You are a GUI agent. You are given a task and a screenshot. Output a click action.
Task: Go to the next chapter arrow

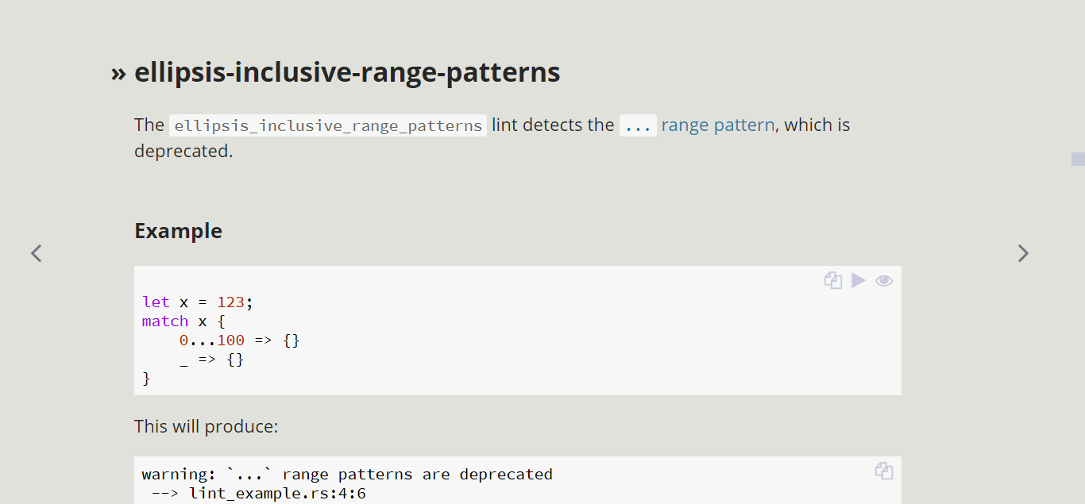(x=1023, y=253)
